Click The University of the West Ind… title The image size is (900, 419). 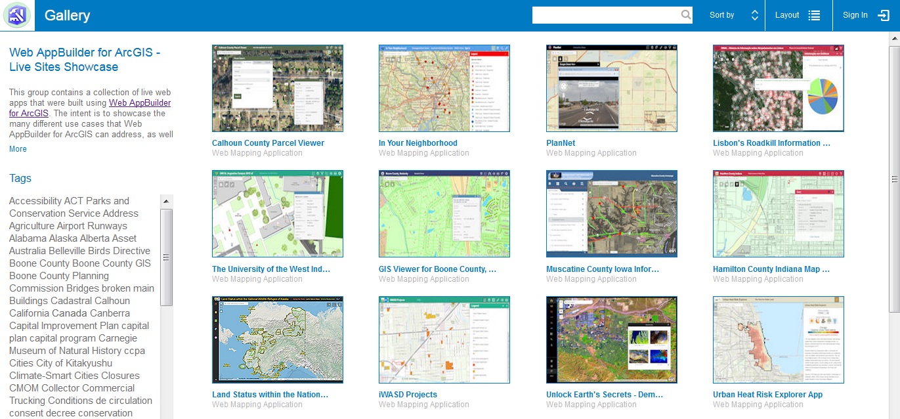[x=271, y=269]
